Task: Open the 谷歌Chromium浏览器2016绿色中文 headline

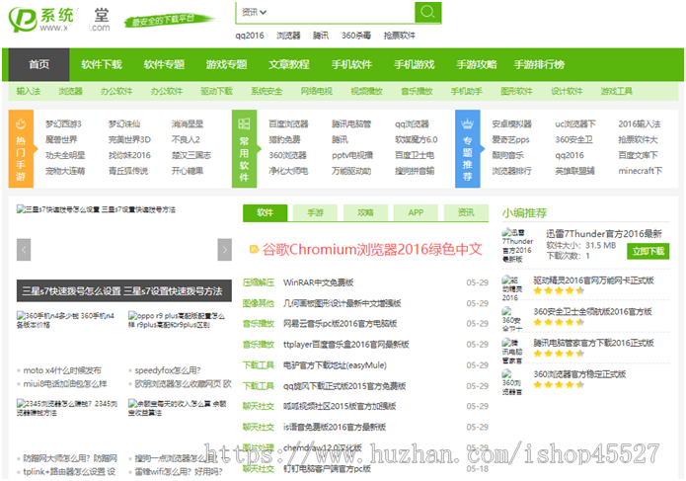Action: point(372,250)
